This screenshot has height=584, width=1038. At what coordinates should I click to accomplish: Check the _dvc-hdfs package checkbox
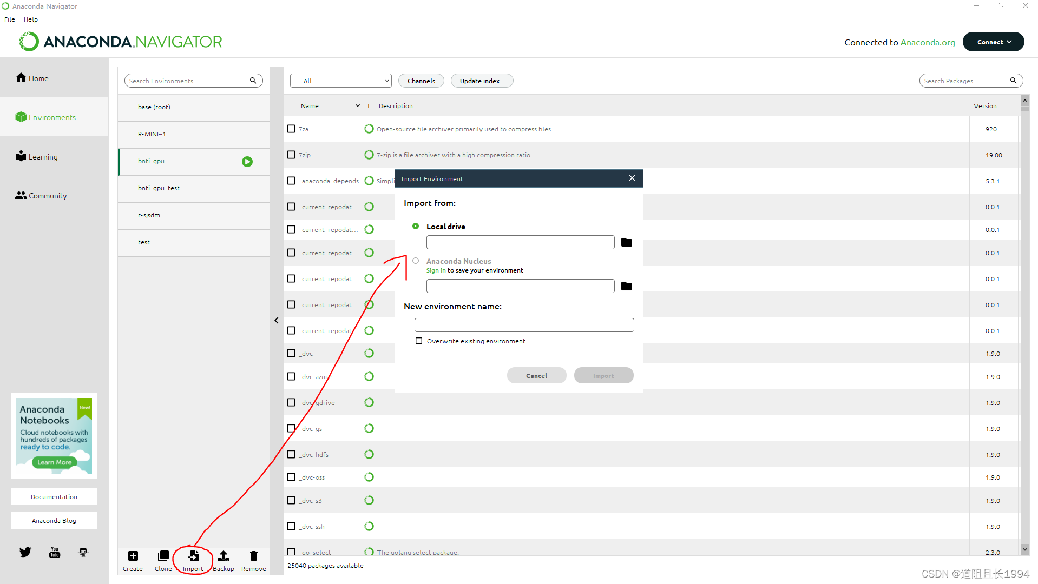tap(291, 454)
